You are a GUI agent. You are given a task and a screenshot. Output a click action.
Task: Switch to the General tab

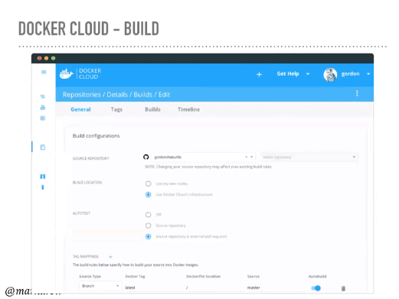tap(80, 109)
